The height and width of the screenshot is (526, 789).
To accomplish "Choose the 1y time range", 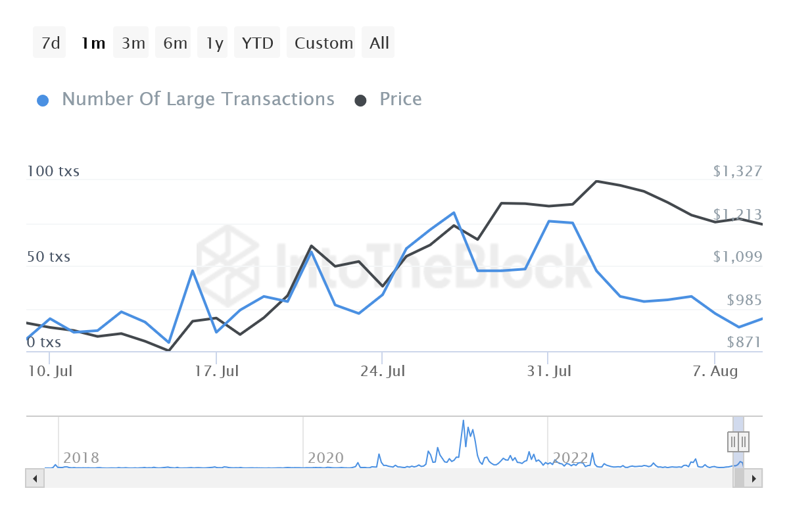I will 214,43.
